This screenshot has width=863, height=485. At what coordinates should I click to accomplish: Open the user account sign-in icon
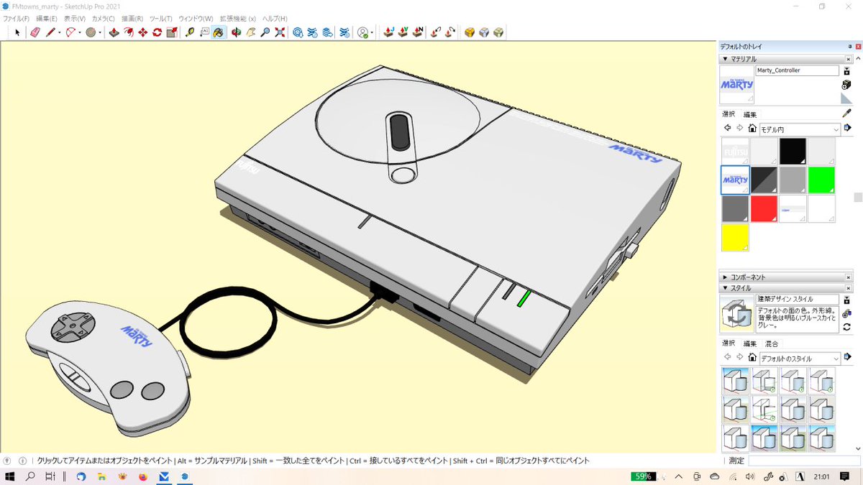pyautogui.click(x=363, y=32)
